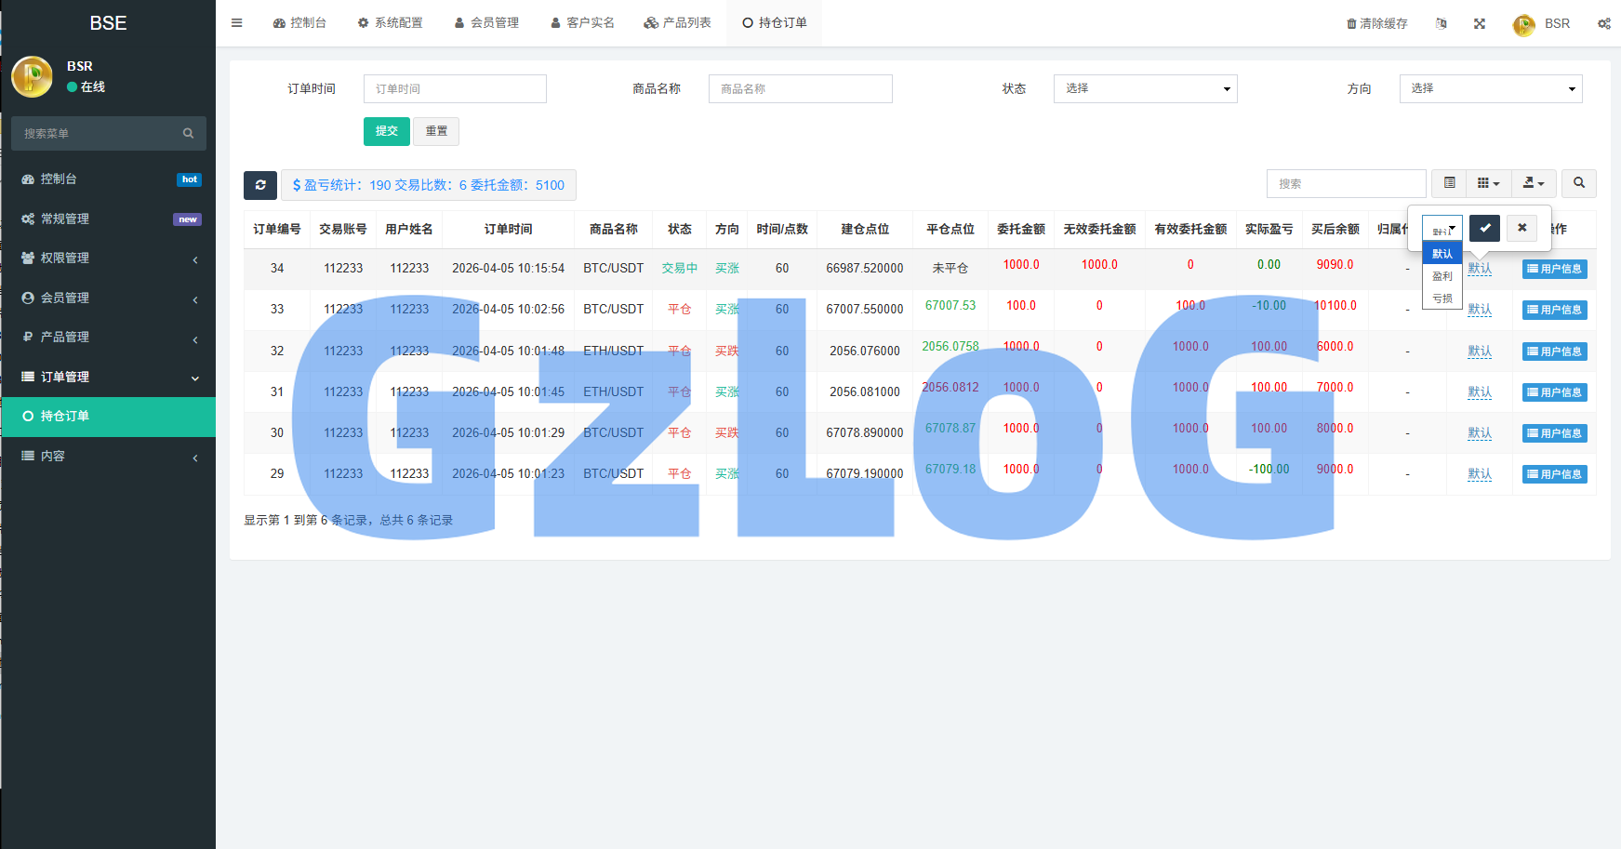
Task: Open the 状态 select dropdown
Action: click(1145, 88)
